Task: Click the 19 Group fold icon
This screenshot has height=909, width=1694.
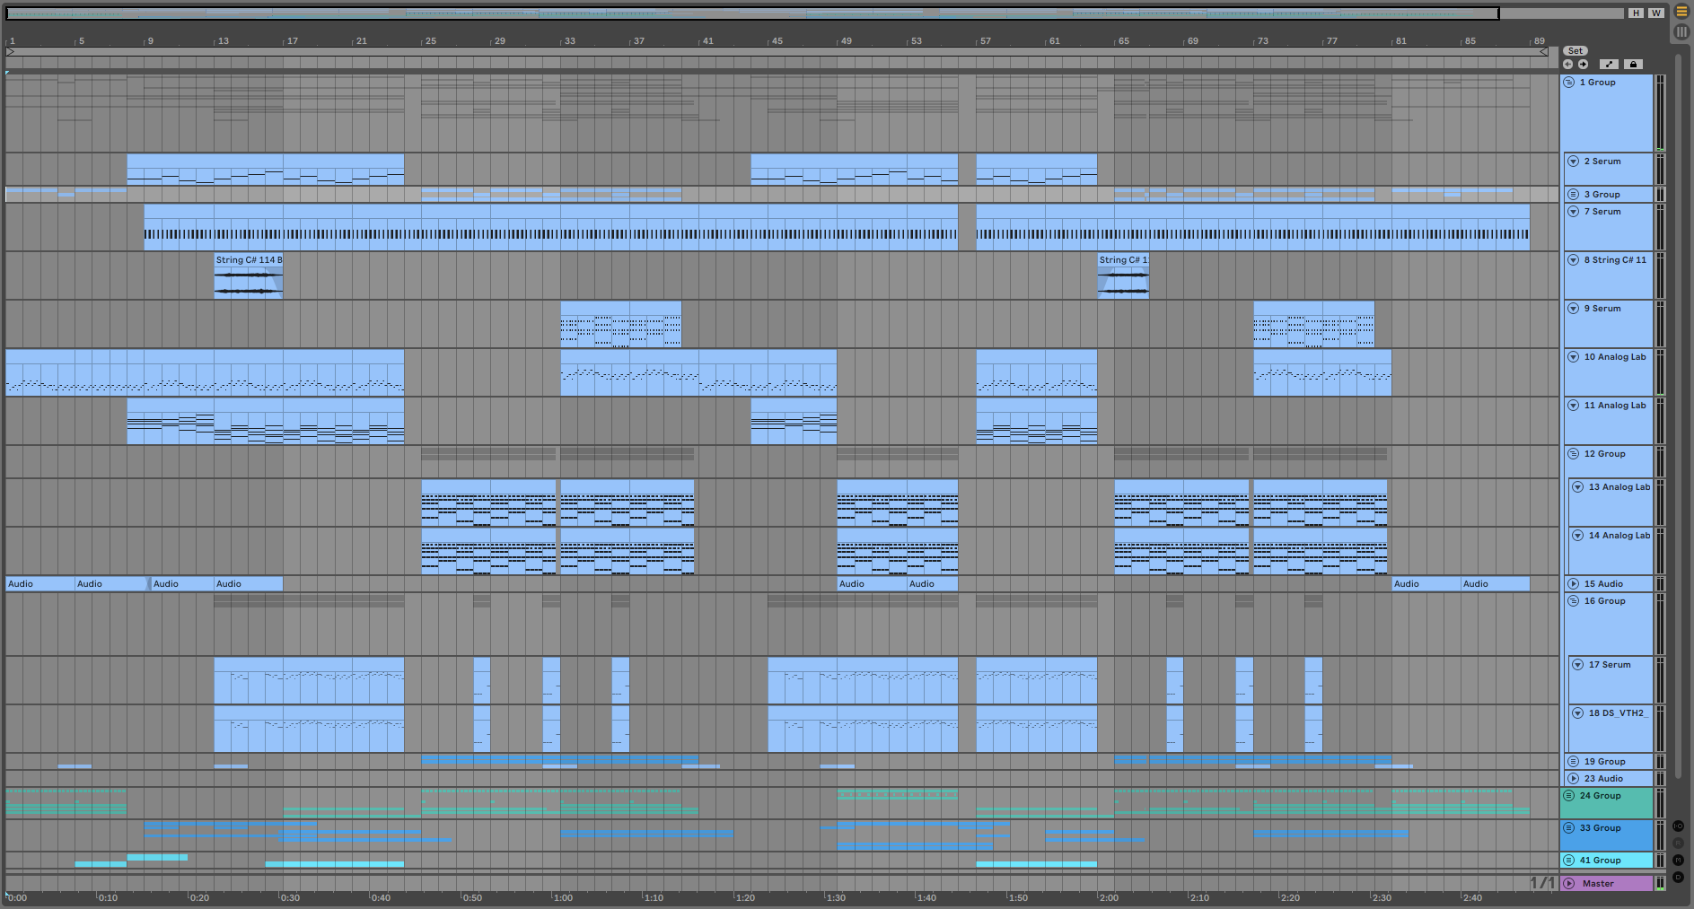Action: (1573, 762)
